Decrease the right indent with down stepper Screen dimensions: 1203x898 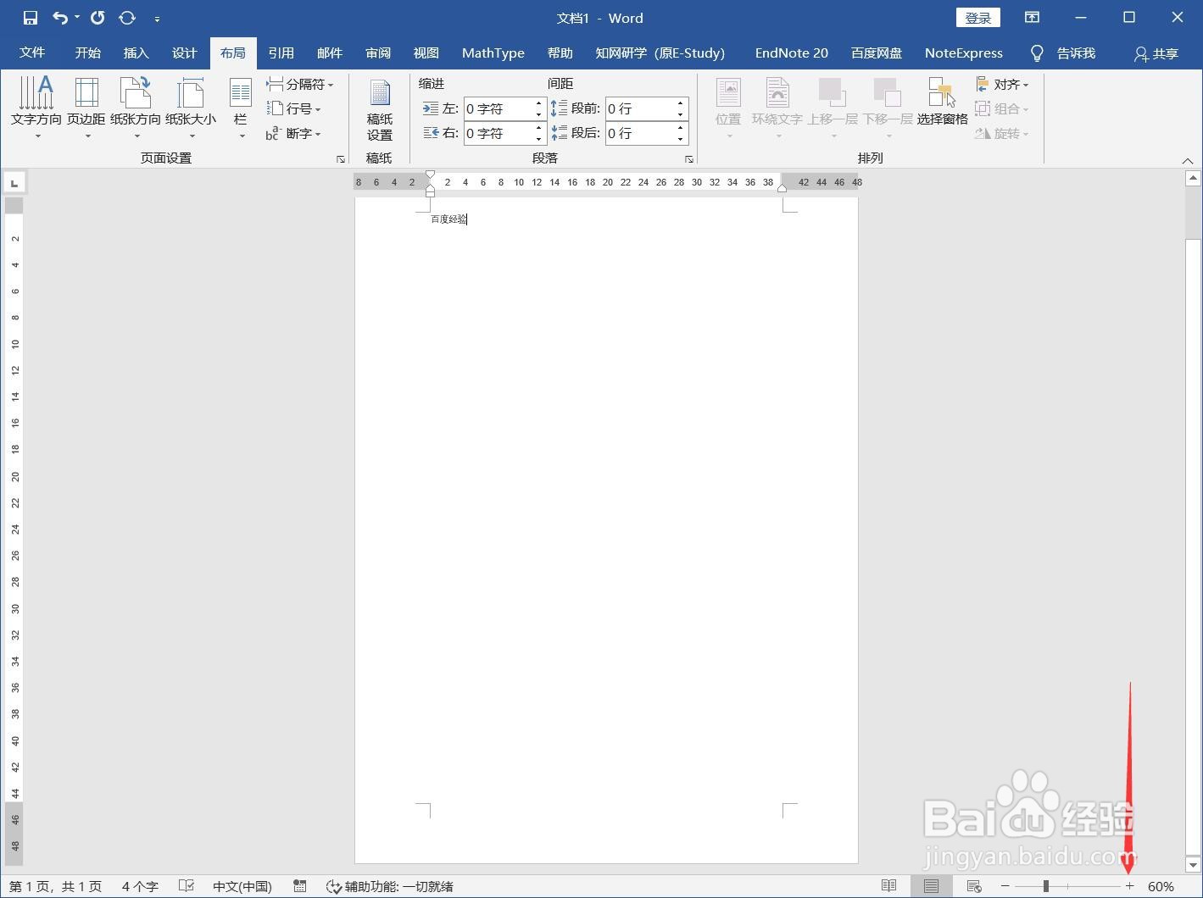tap(539, 139)
